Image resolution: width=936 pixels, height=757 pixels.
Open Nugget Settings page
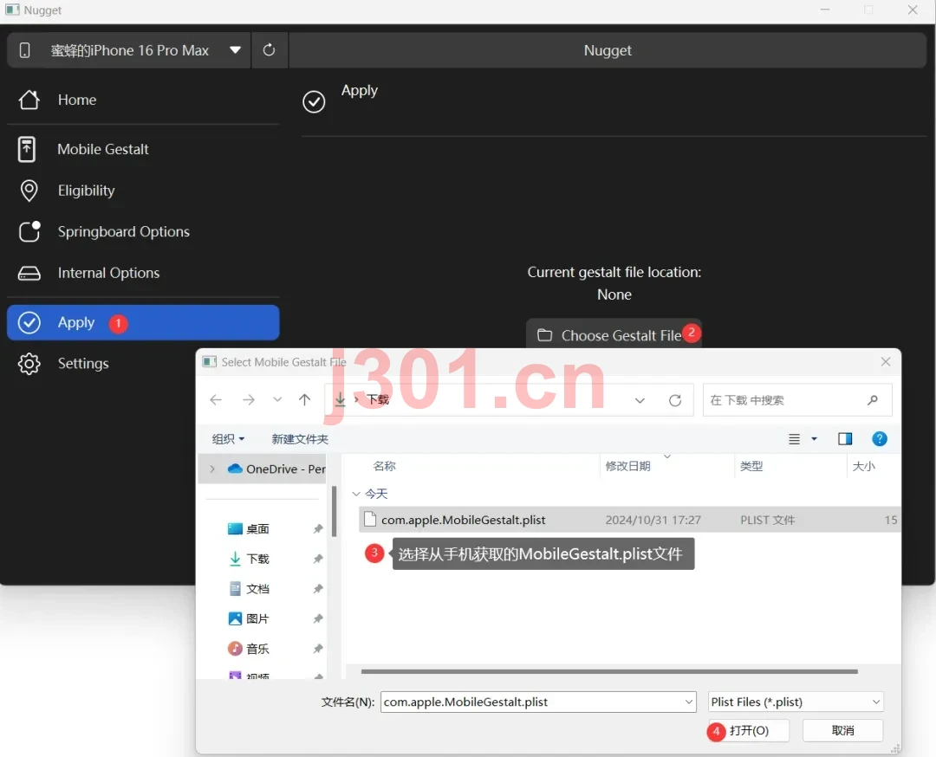click(x=143, y=363)
